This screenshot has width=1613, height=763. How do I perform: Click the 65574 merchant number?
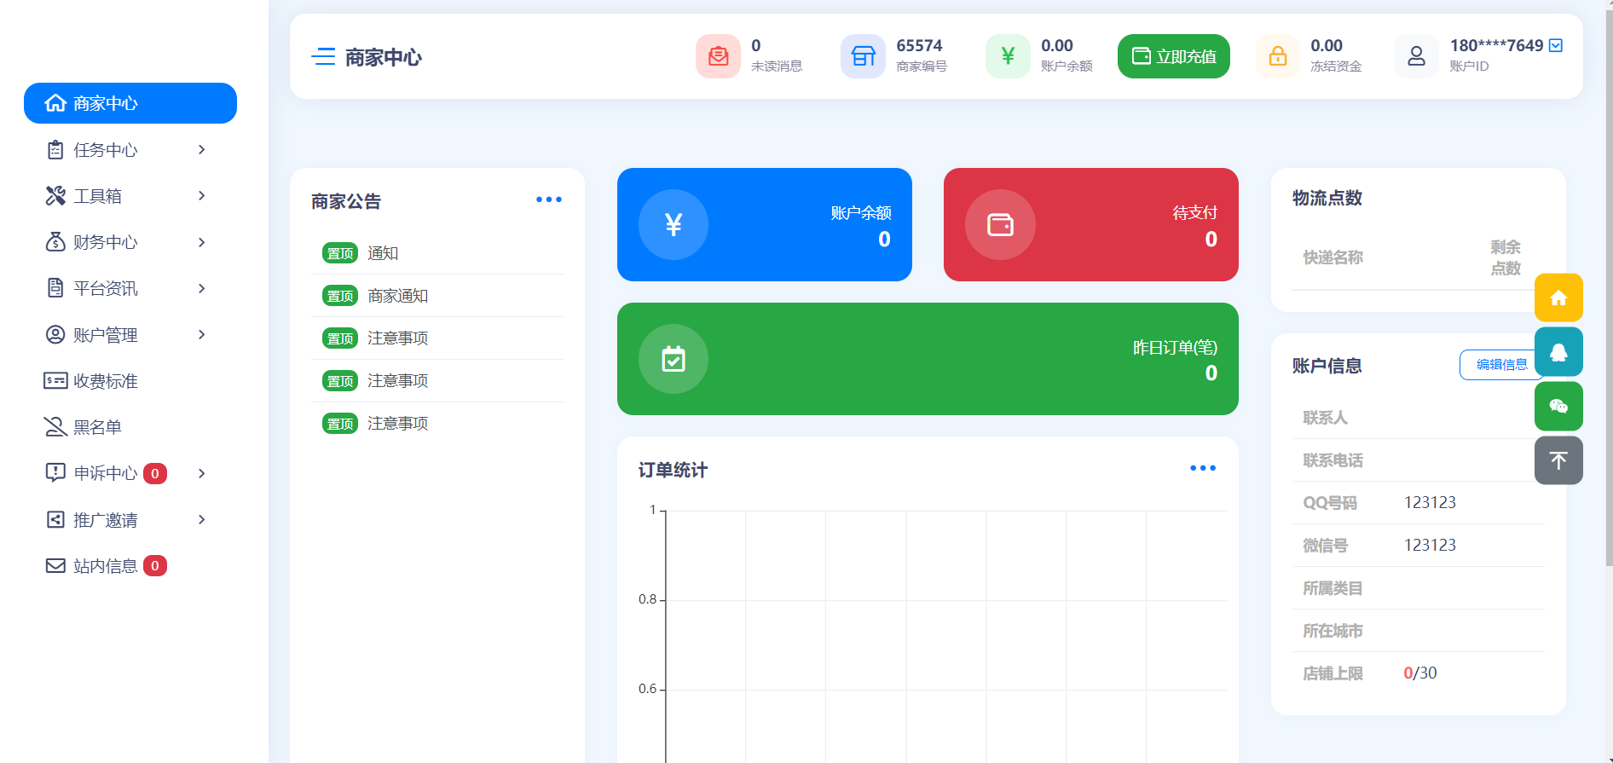pos(919,45)
